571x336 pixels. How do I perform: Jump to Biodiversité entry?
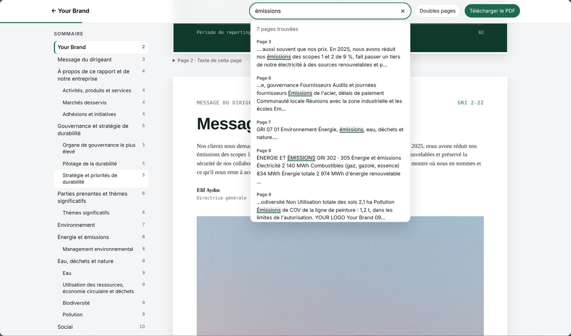tap(101, 303)
